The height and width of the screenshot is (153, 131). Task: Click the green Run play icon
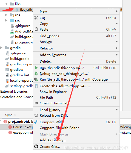[x=36, y=68]
